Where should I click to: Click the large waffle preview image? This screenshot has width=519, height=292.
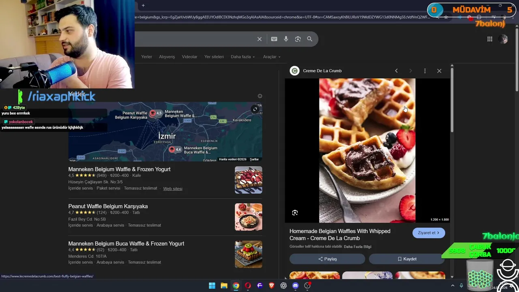coord(367,150)
